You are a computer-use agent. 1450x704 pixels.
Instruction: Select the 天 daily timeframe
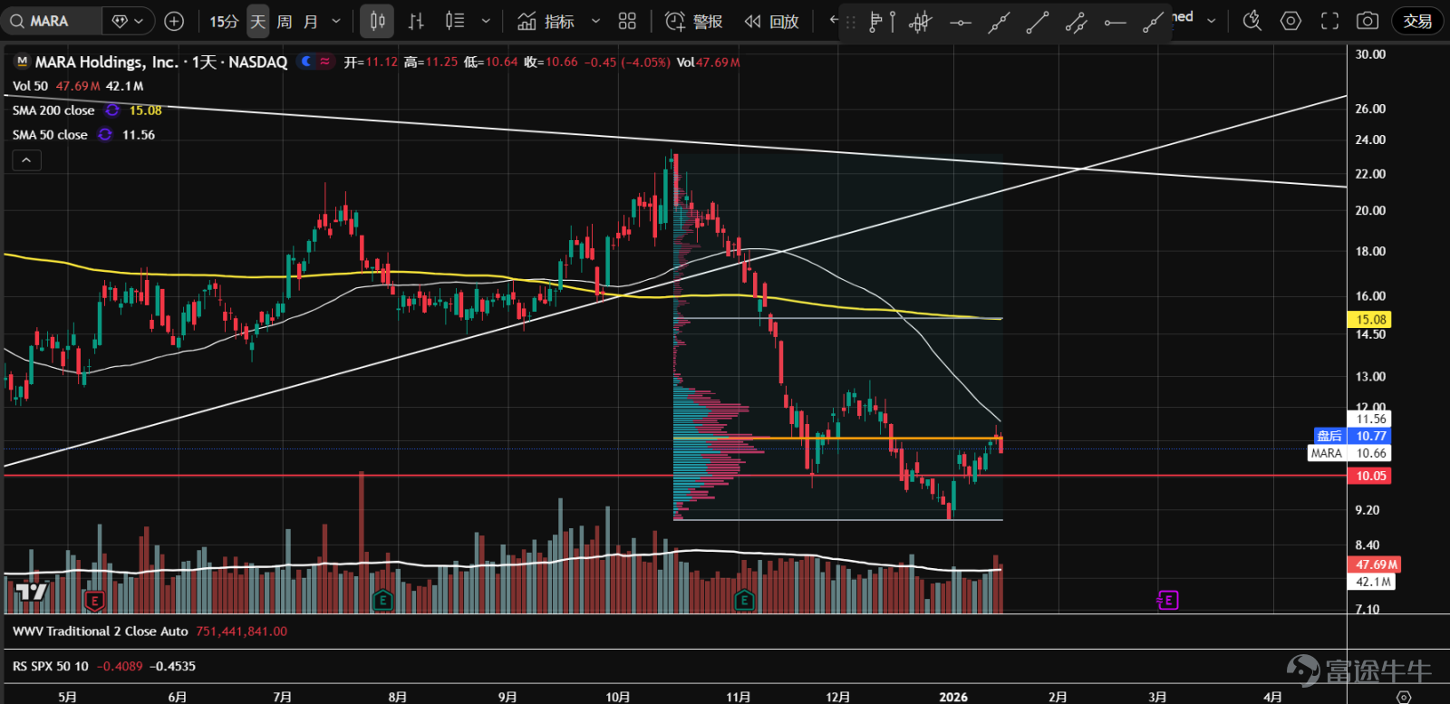(x=258, y=21)
